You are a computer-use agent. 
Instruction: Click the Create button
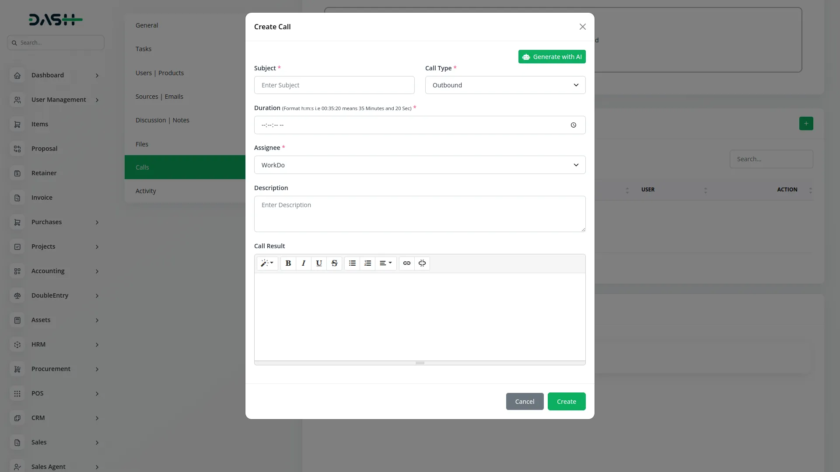point(567,402)
